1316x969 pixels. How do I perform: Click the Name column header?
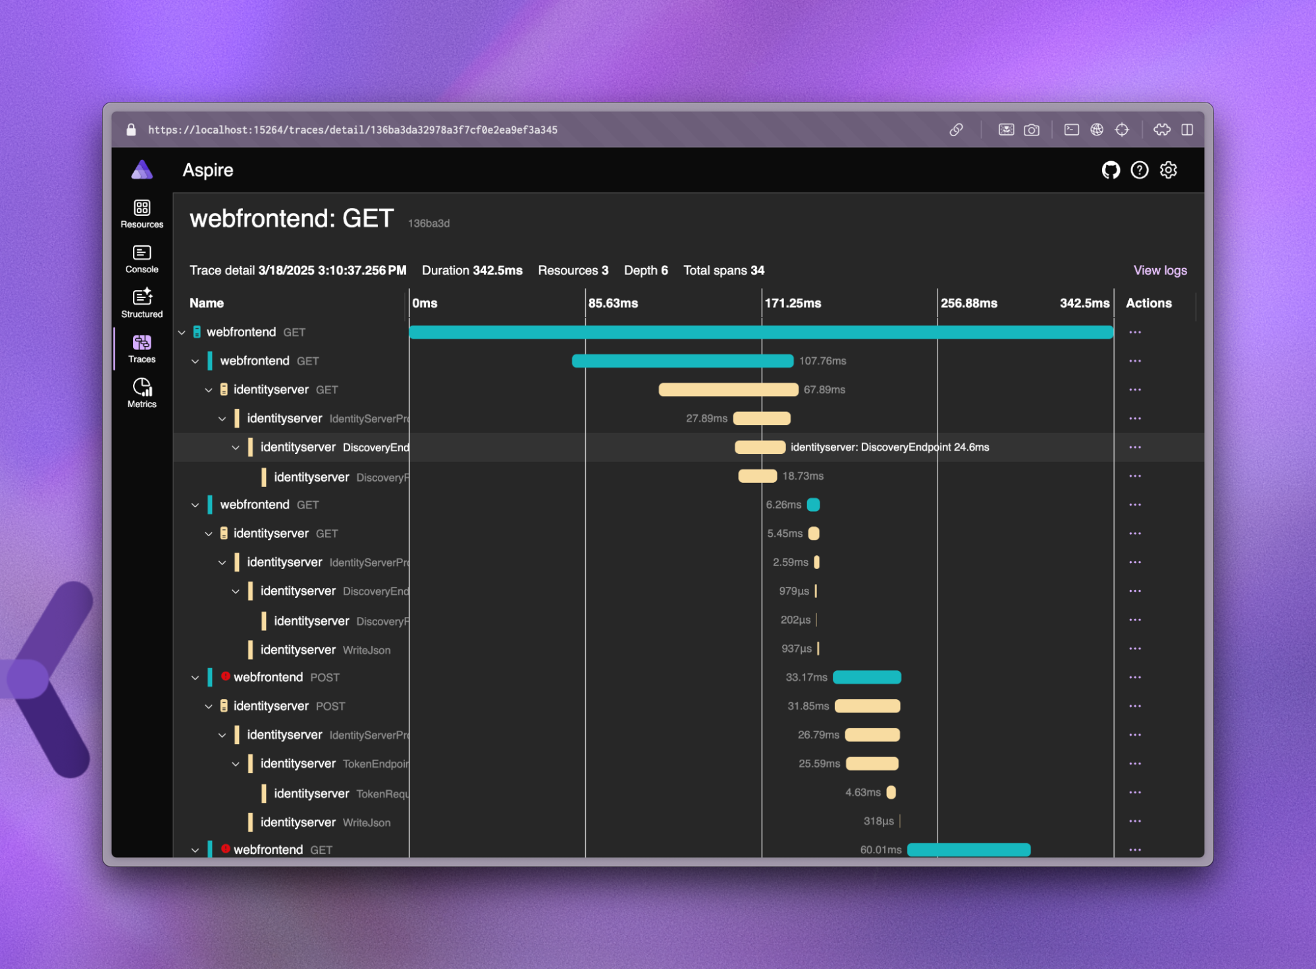tap(207, 303)
